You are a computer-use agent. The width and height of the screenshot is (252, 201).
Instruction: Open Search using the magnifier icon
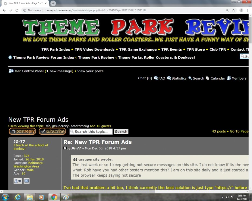(190, 78)
